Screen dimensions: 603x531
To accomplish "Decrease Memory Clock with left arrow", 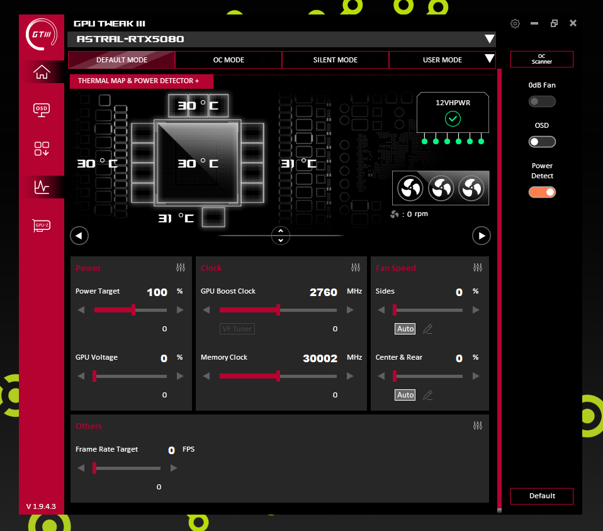I will coord(206,376).
